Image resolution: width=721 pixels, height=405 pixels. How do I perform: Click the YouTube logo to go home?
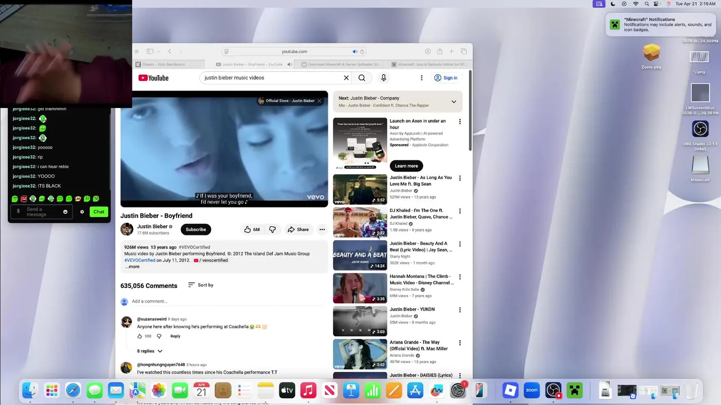153,78
